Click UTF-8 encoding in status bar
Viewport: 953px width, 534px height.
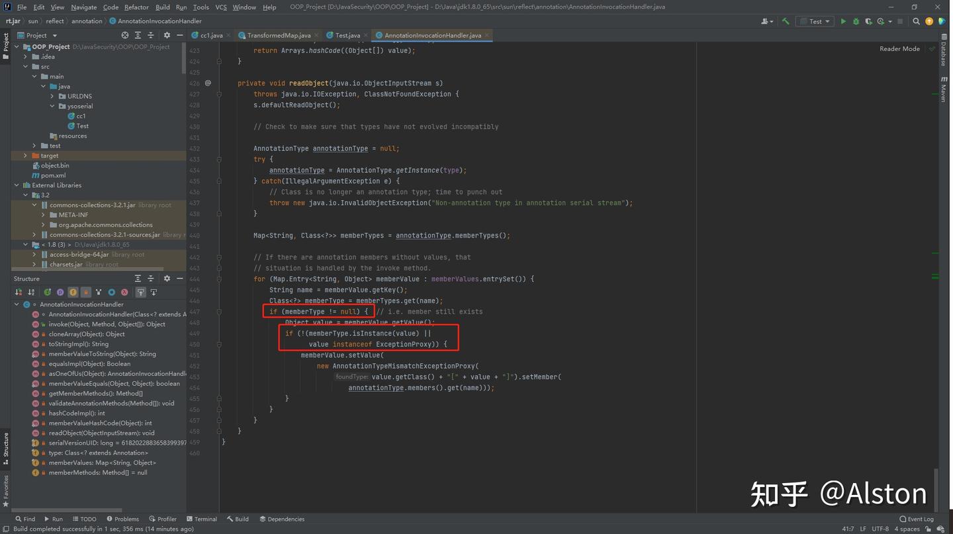880,529
